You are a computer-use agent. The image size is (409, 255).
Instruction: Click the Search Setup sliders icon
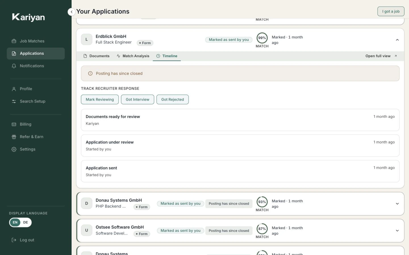[x=14, y=101]
